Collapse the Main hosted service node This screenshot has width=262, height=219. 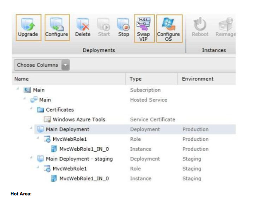tap(24, 98)
